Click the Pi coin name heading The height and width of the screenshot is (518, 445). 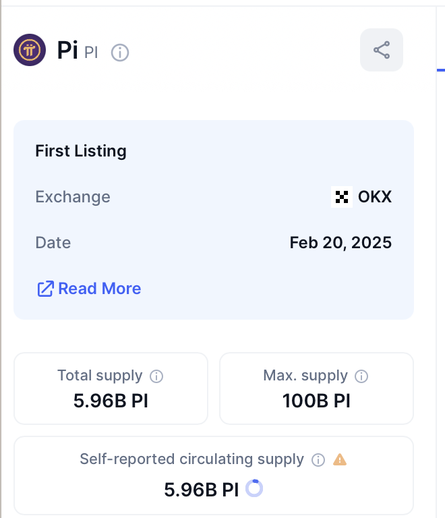point(67,51)
